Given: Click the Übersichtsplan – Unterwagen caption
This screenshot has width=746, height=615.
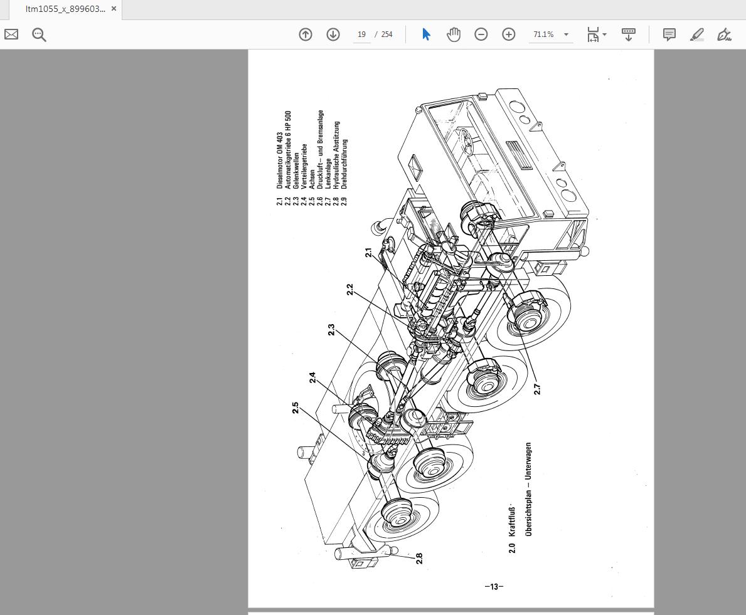Looking at the screenshot, I should click(528, 490).
